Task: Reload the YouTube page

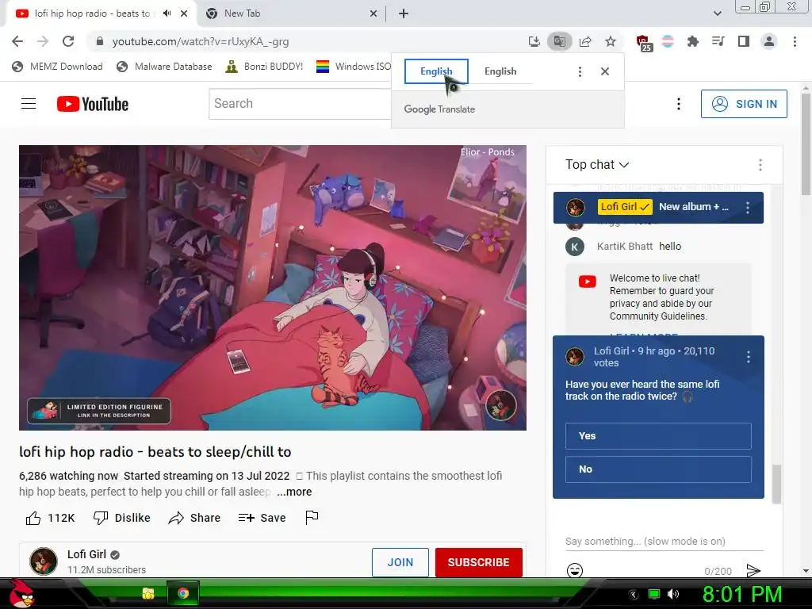Action: click(x=68, y=41)
